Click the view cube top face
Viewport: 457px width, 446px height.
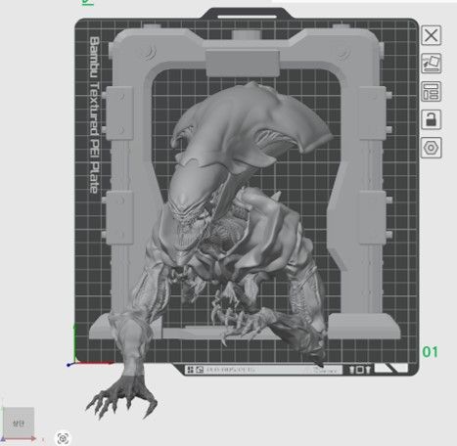(19, 423)
